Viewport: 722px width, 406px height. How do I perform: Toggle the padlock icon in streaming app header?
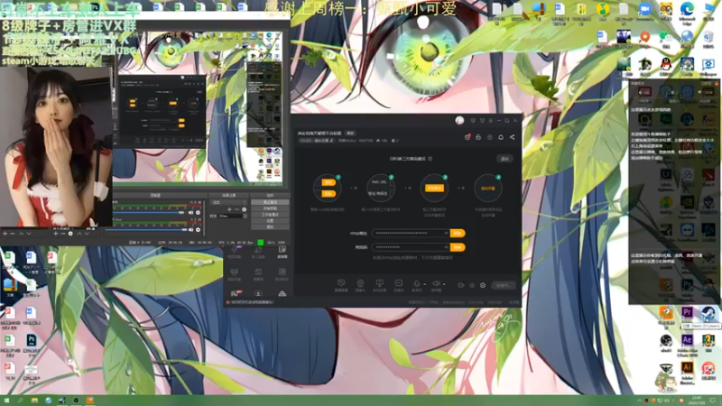478,137
